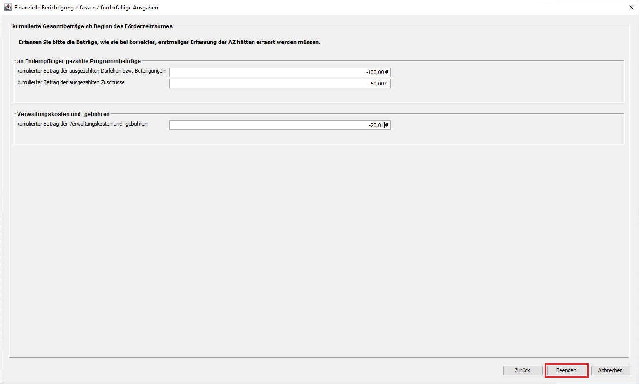The height and width of the screenshot is (384, 639).
Task: Click the empty middle of the title bar
Action: [x=378, y=8]
